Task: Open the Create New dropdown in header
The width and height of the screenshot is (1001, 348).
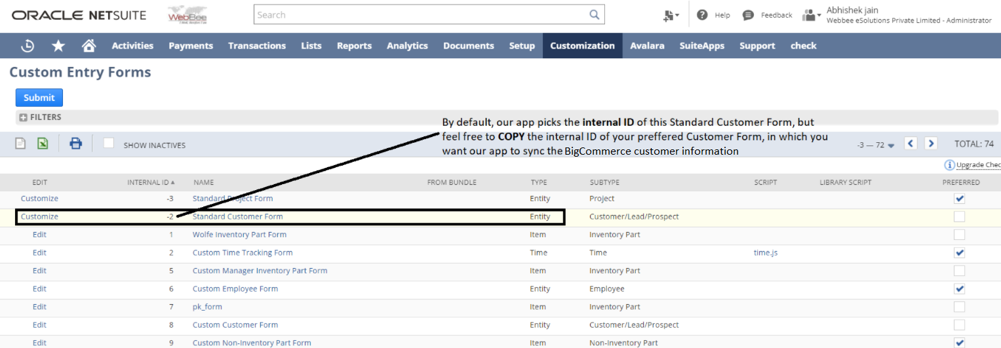Action: pyautogui.click(x=671, y=15)
